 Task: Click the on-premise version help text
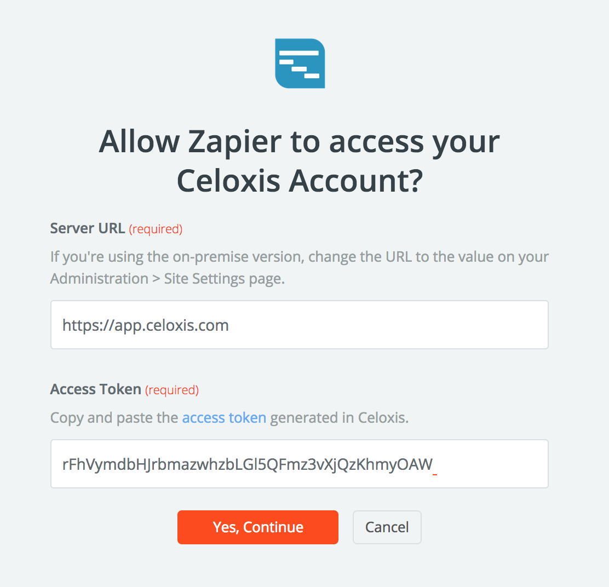(299, 256)
